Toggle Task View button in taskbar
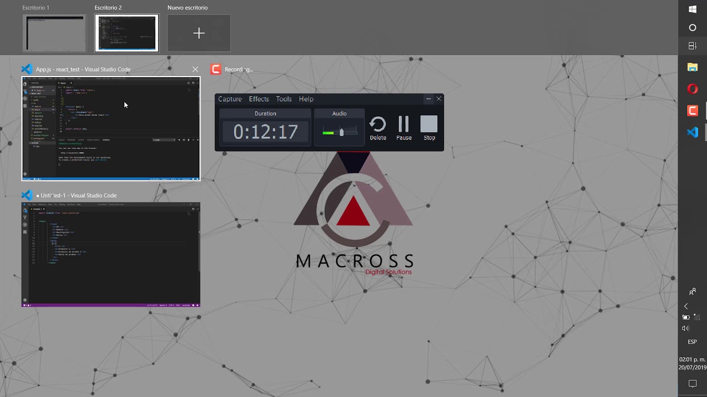 tap(693, 46)
